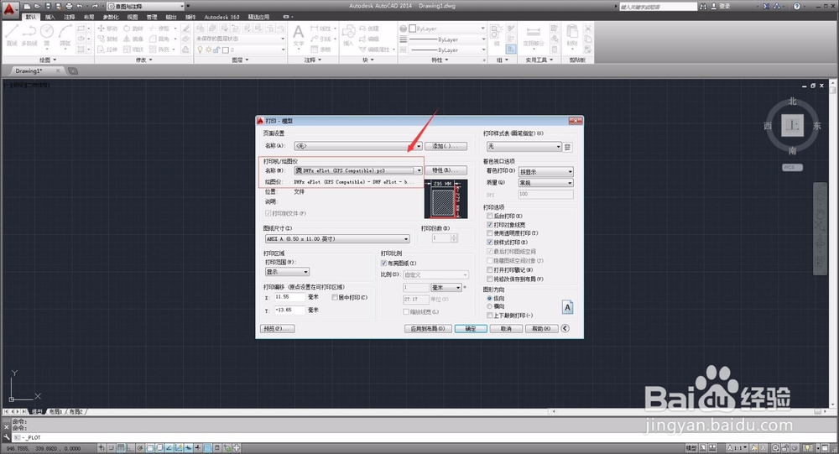Click the 确定 (OK) button

(x=471, y=329)
